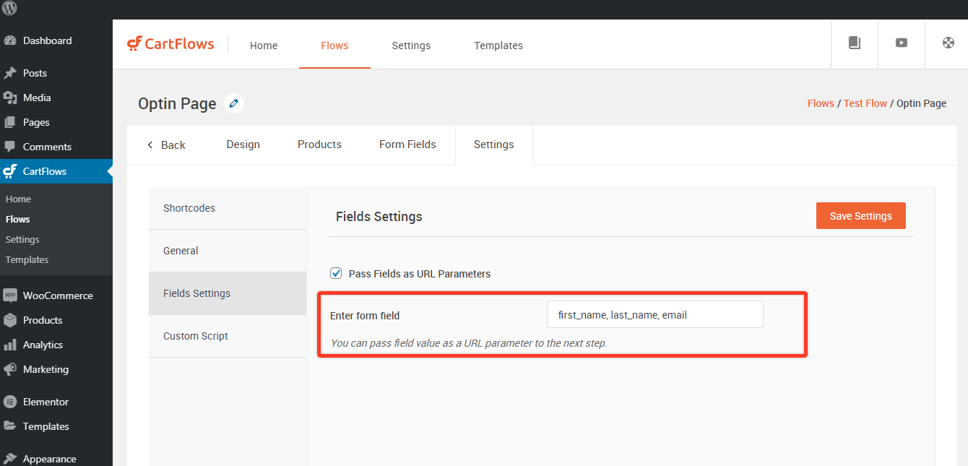Viewport: 968px width, 466px height.
Task: Open Flows under CartFlows submenu
Action: (18, 219)
